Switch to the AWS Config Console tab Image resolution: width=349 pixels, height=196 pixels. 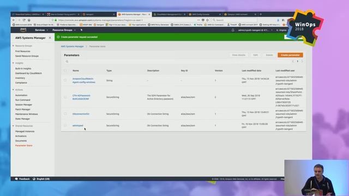205,14
